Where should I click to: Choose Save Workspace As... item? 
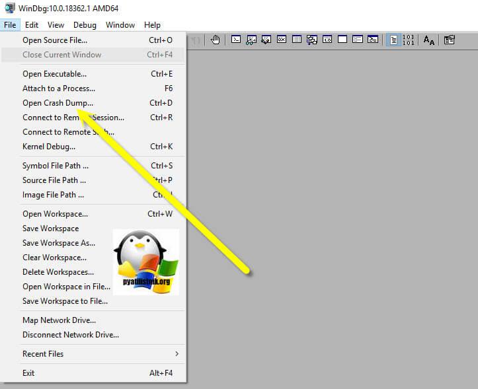click(x=93, y=243)
